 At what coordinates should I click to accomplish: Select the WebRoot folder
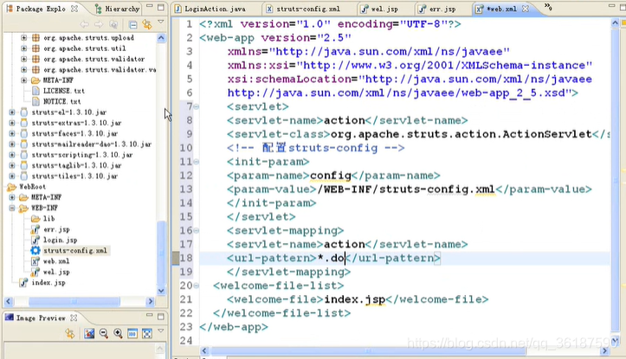[32, 187]
